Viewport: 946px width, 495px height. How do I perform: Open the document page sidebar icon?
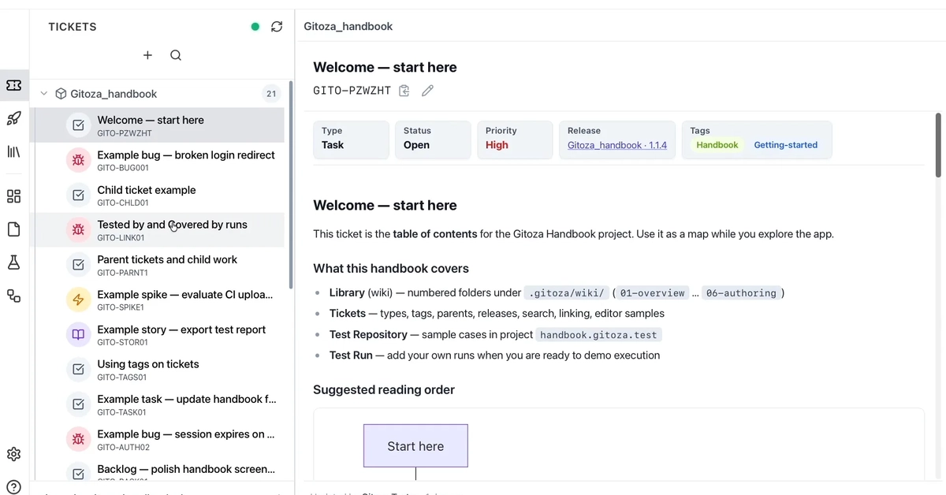[x=13, y=229]
